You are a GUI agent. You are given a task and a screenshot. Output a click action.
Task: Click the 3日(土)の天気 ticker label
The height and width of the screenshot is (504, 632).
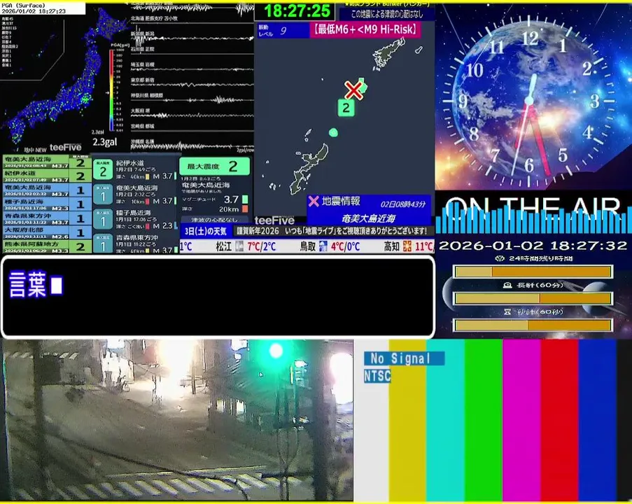point(206,232)
